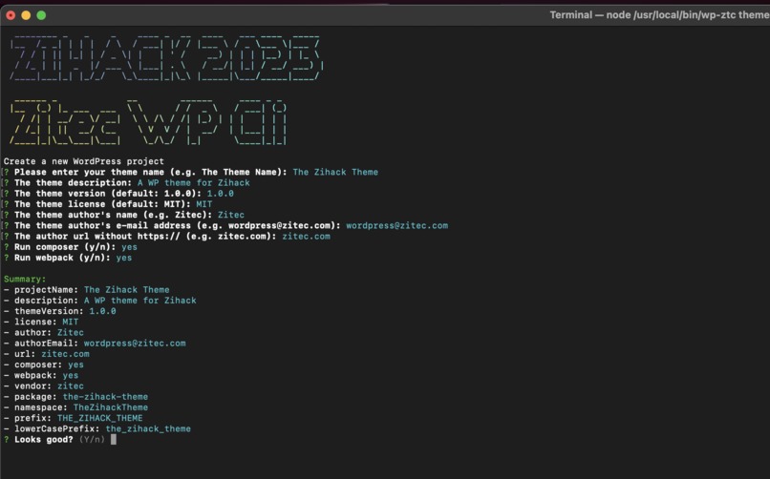
Task: Click the red close window button
Action: [11, 15]
